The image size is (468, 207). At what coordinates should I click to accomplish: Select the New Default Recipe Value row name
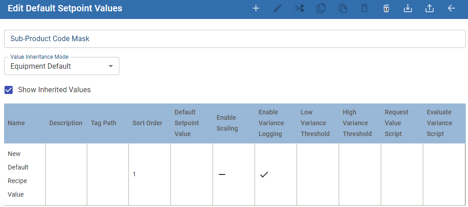coord(18,174)
